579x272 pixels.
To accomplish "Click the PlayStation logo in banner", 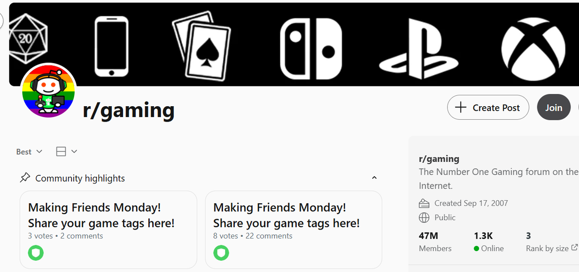I will coord(418,49).
